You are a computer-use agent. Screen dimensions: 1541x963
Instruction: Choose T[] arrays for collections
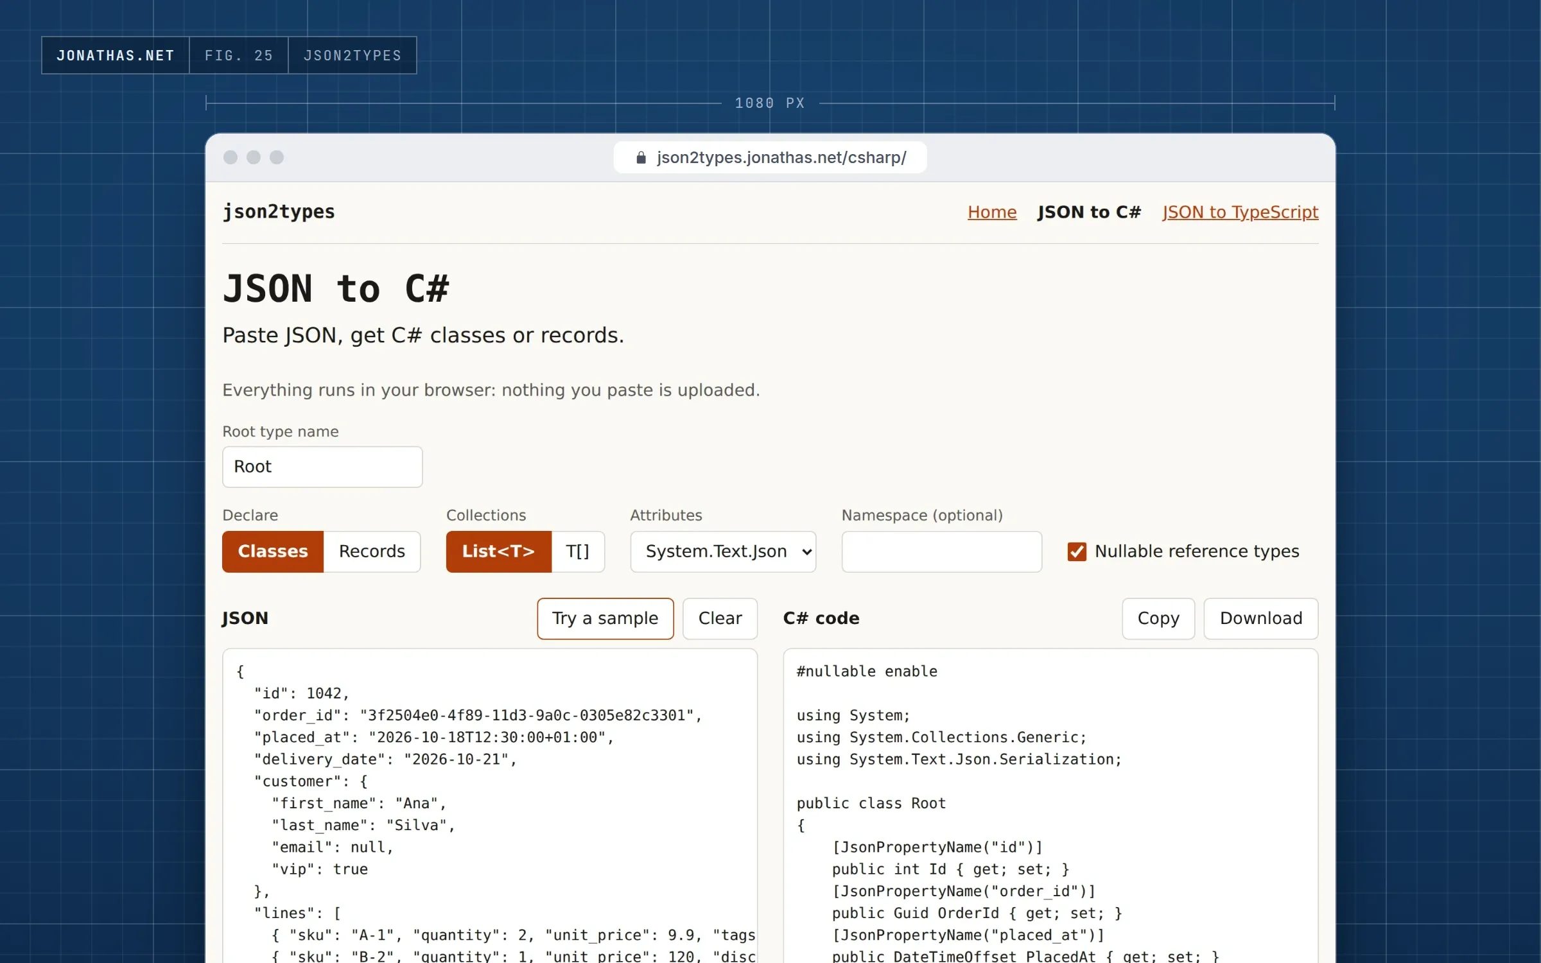point(577,551)
